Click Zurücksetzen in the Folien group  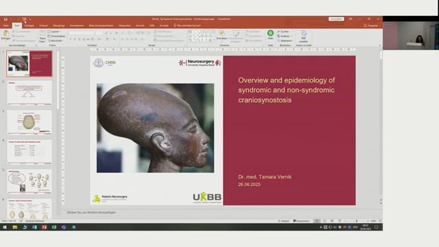coord(57,36)
